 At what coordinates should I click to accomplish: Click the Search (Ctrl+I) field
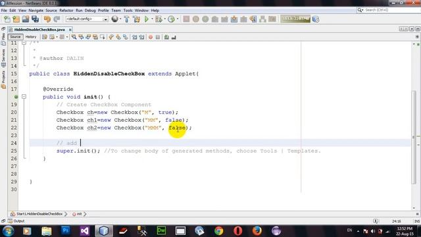click(x=389, y=10)
